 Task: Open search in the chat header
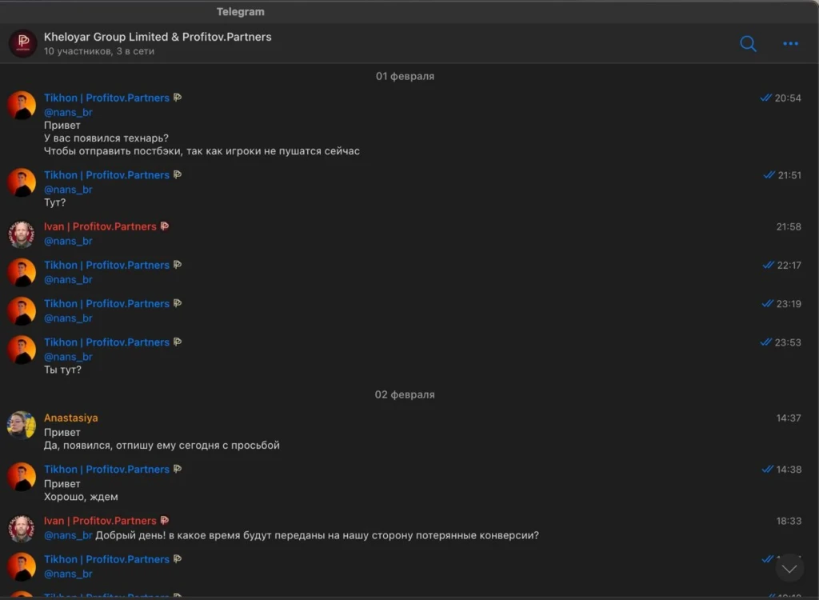(x=748, y=43)
